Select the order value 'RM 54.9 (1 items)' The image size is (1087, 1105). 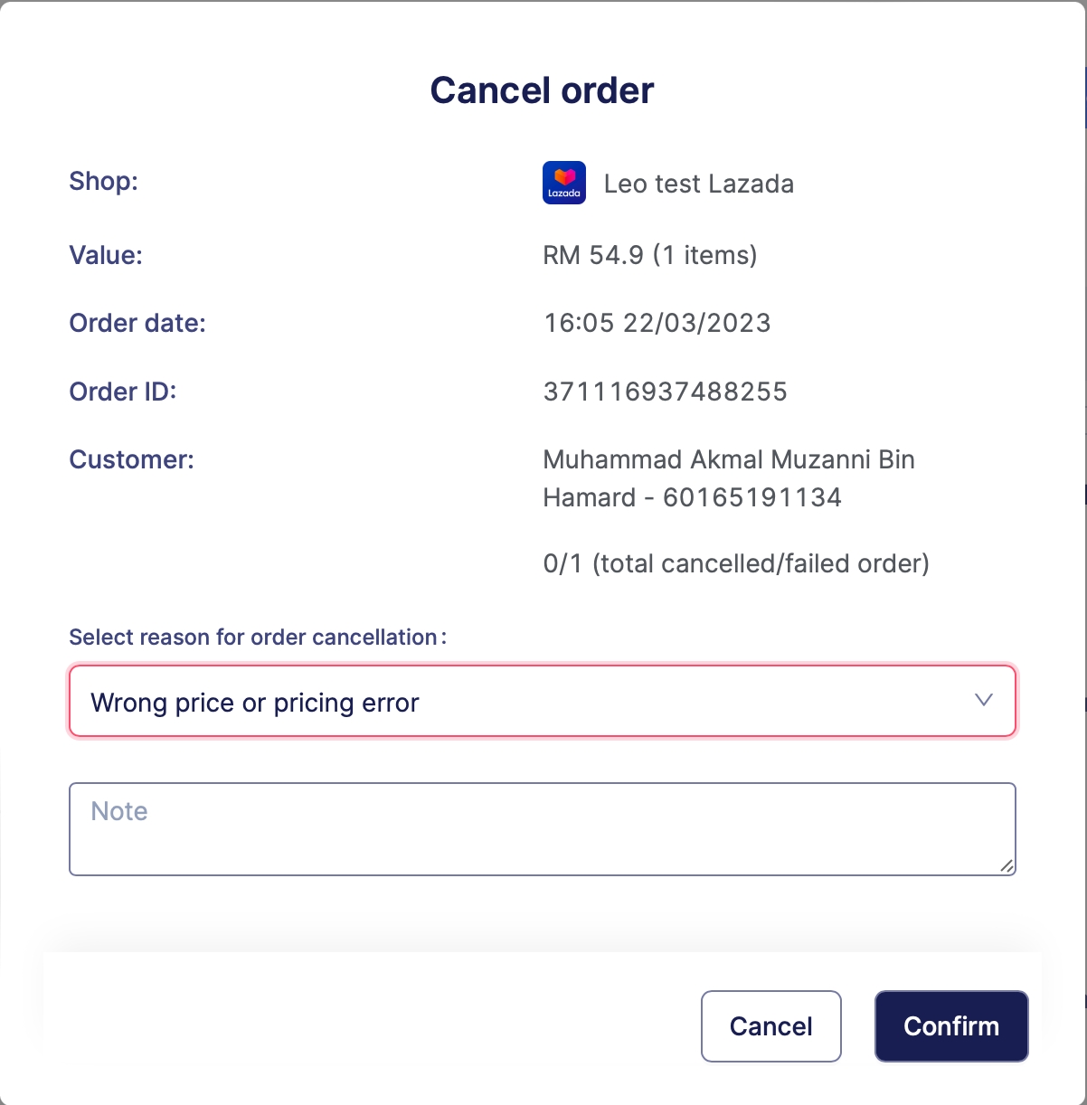[x=649, y=255]
